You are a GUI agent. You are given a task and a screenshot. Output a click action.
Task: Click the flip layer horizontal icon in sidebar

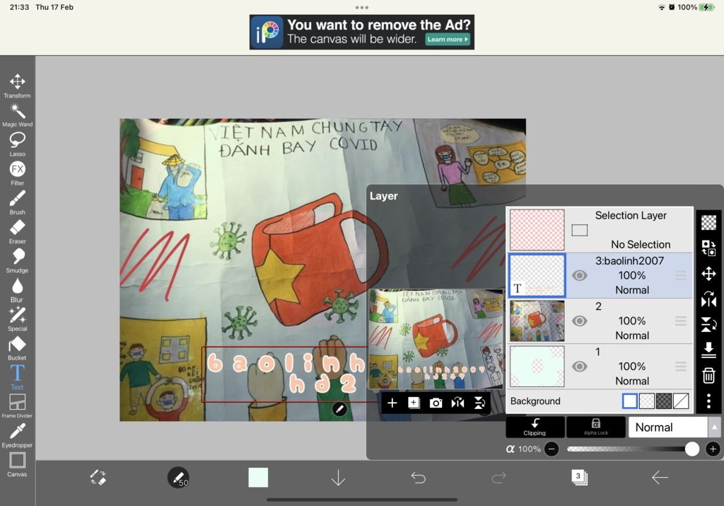pos(708,299)
